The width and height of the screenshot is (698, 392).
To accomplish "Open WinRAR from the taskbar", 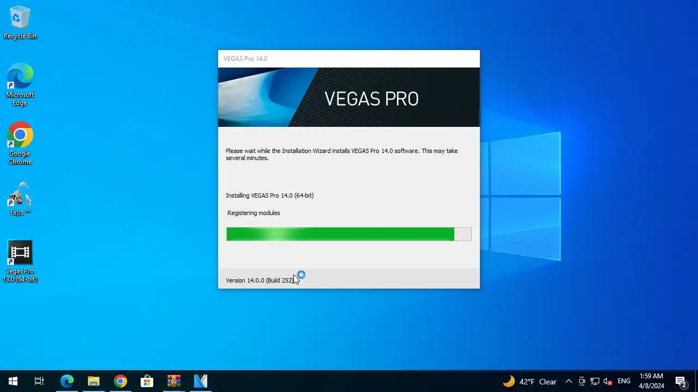I will point(174,381).
